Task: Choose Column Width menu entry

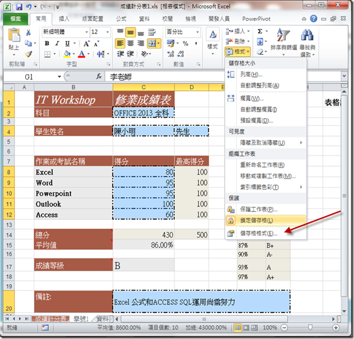Action: [x=266, y=98]
